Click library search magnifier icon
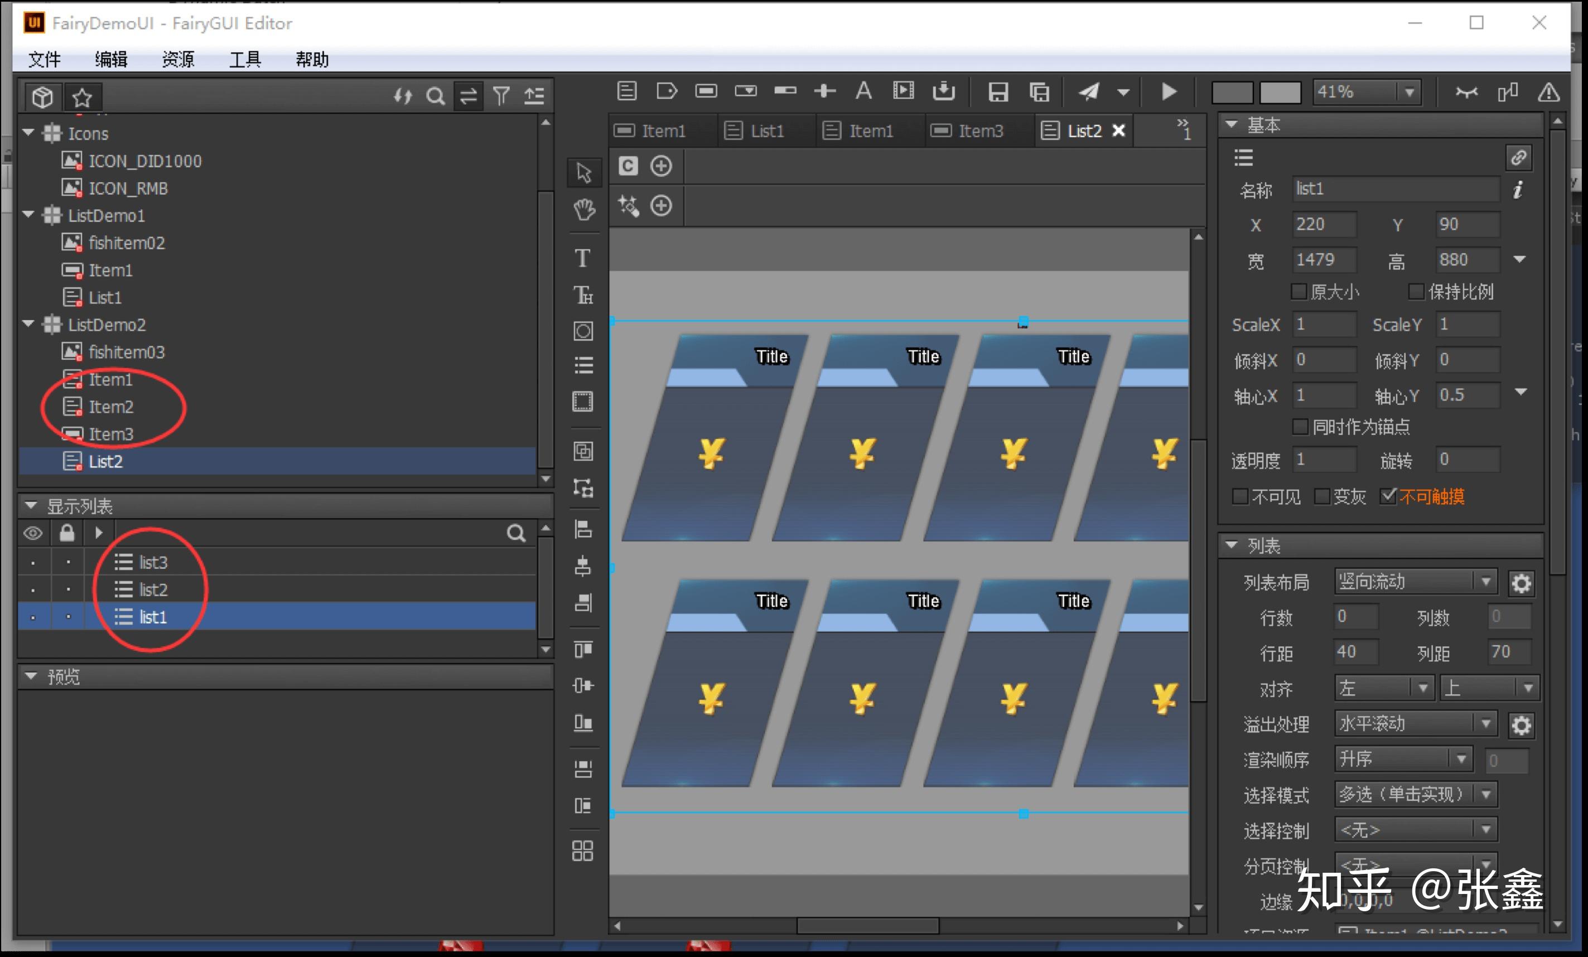This screenshot has width=1588, height=957. (436, 96)
